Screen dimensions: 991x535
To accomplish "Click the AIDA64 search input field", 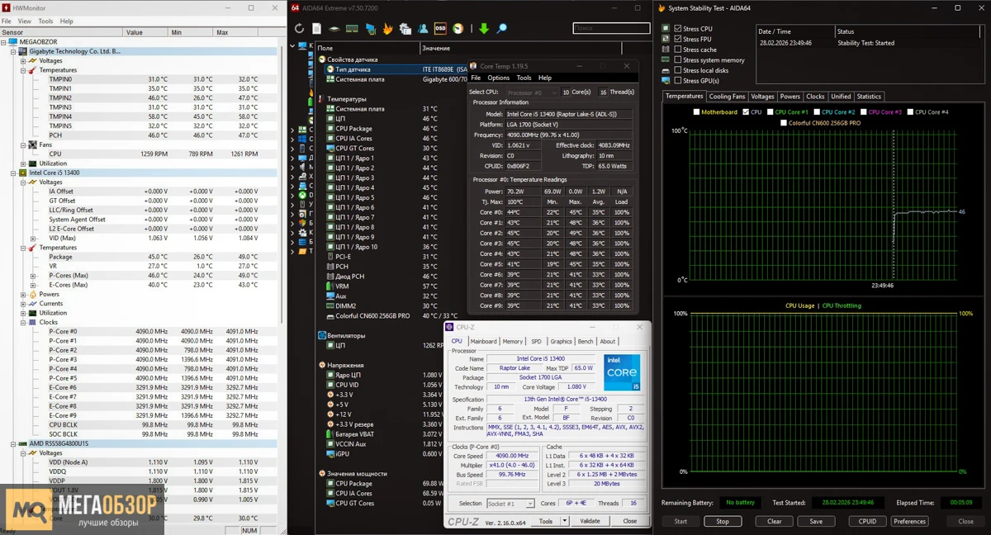I will (611, 29).
